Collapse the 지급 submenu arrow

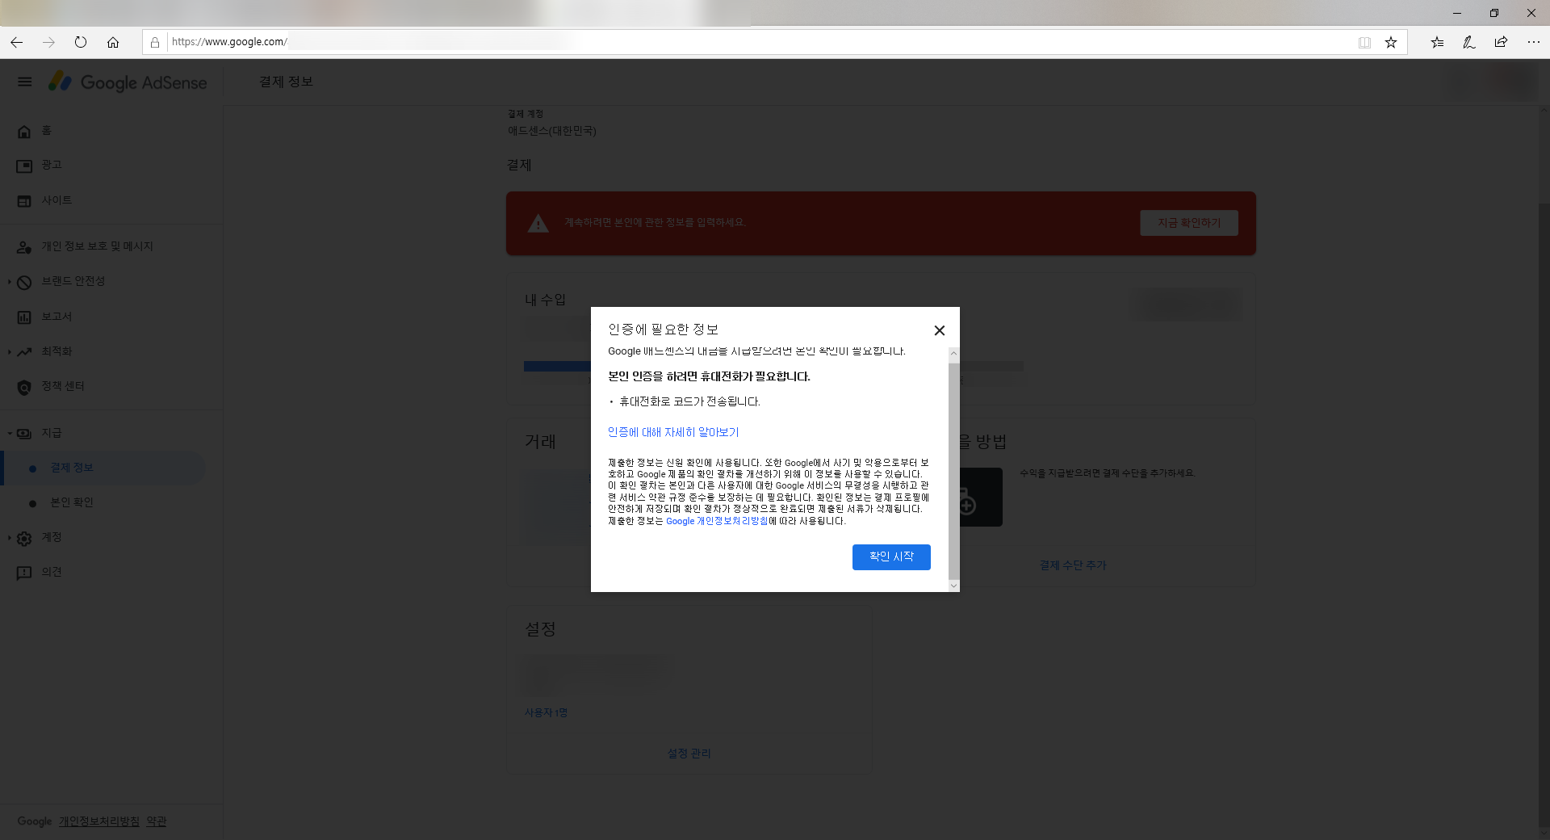pos(9,434)
